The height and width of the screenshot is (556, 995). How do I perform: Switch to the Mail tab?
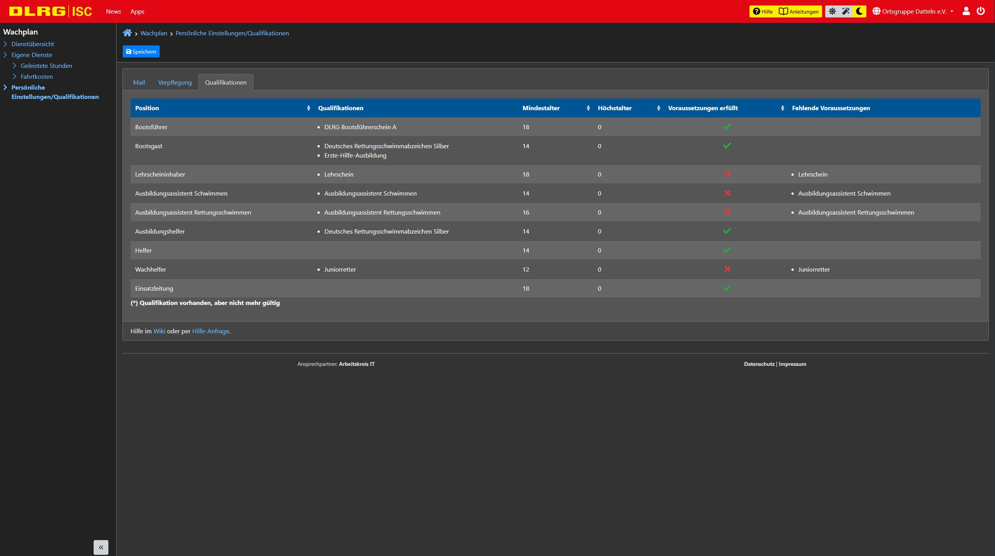click(139, 82)
